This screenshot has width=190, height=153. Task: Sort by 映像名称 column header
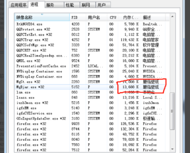[x=42, y=17]
